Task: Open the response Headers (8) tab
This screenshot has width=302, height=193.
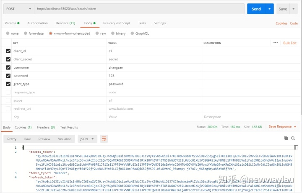Action: coord(46,127)
